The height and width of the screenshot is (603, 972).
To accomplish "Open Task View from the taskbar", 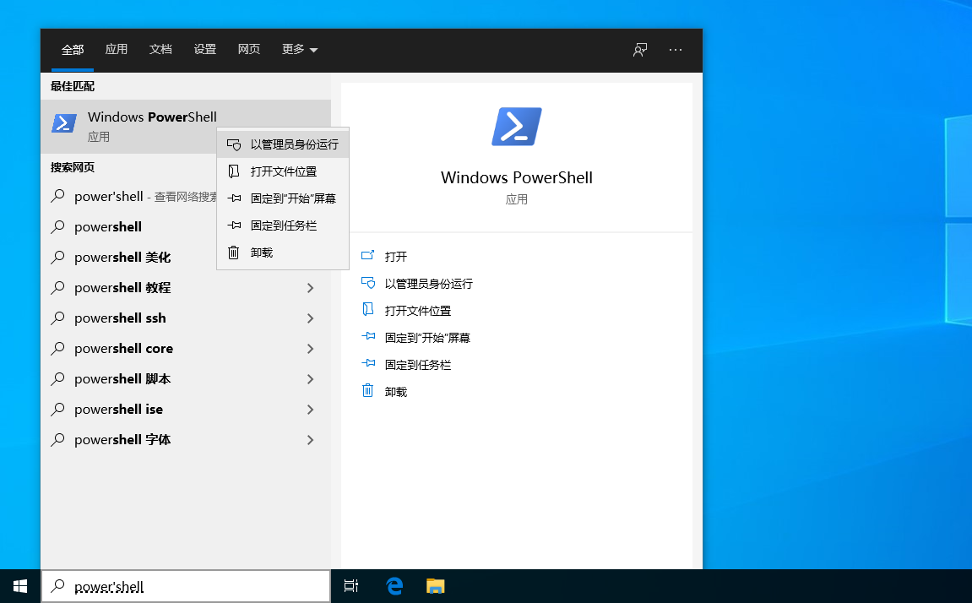I will (351, 586).
